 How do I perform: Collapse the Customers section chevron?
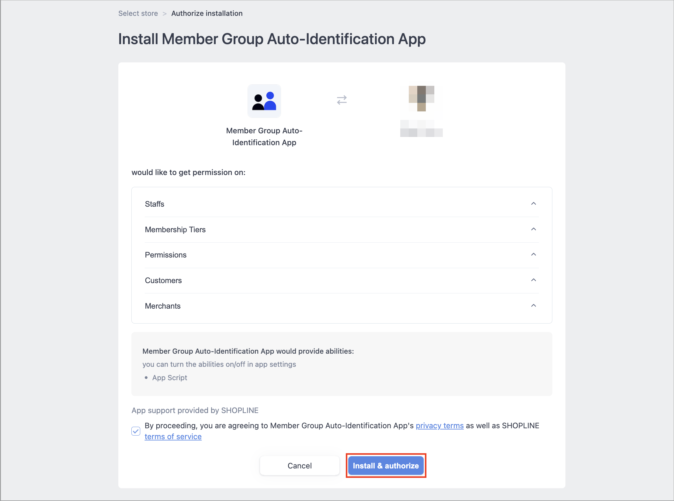point(533,280)
